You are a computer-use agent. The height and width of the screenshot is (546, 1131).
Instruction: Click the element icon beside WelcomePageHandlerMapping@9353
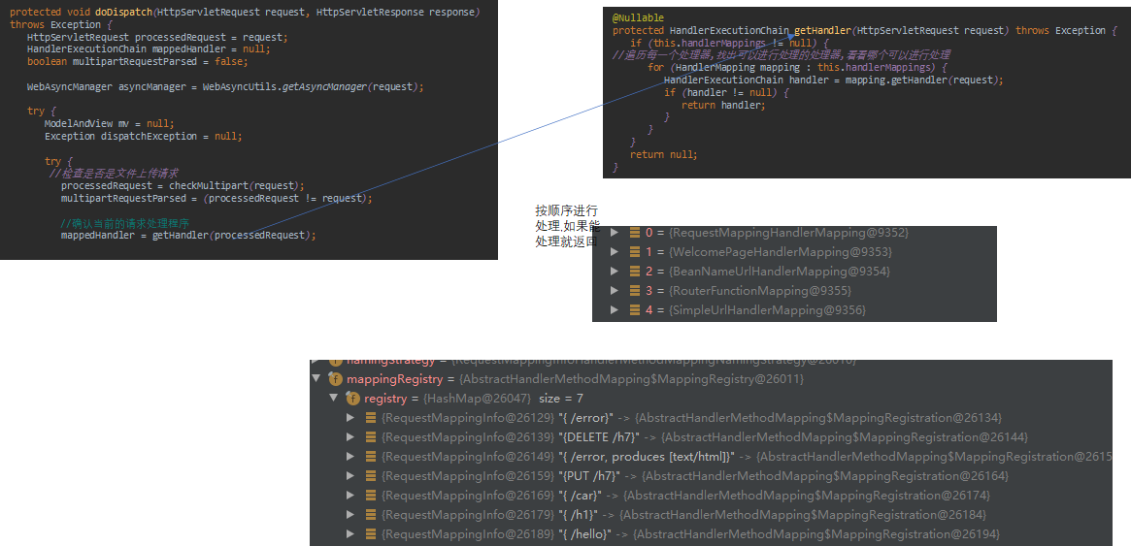point(634,252)
